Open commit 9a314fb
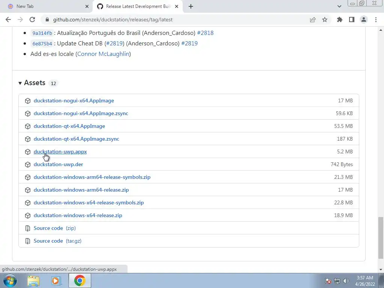The image size is (384, 288). (x=42, y=33)
